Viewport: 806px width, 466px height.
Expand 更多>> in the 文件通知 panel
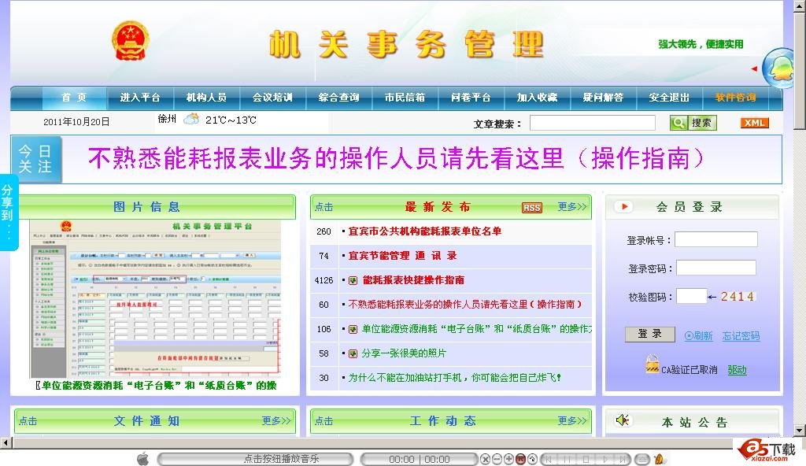click(276, 421)
